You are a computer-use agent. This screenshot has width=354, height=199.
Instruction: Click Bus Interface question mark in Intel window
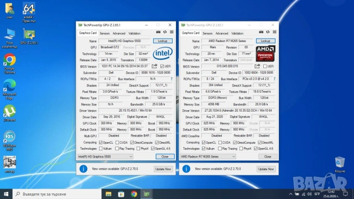coord(171,78)
